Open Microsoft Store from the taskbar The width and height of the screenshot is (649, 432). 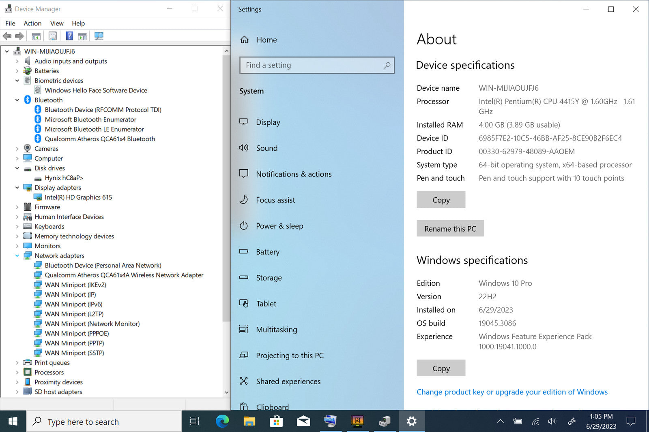click(276, 421)
